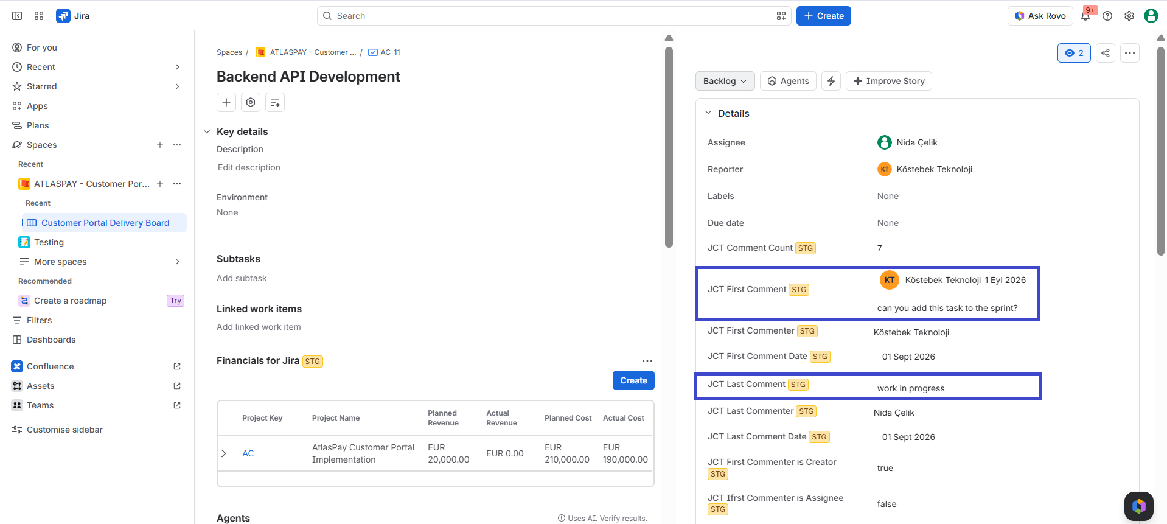
Task: Click the Search input field
Action: pyautogui.click(x=554, y=16)
